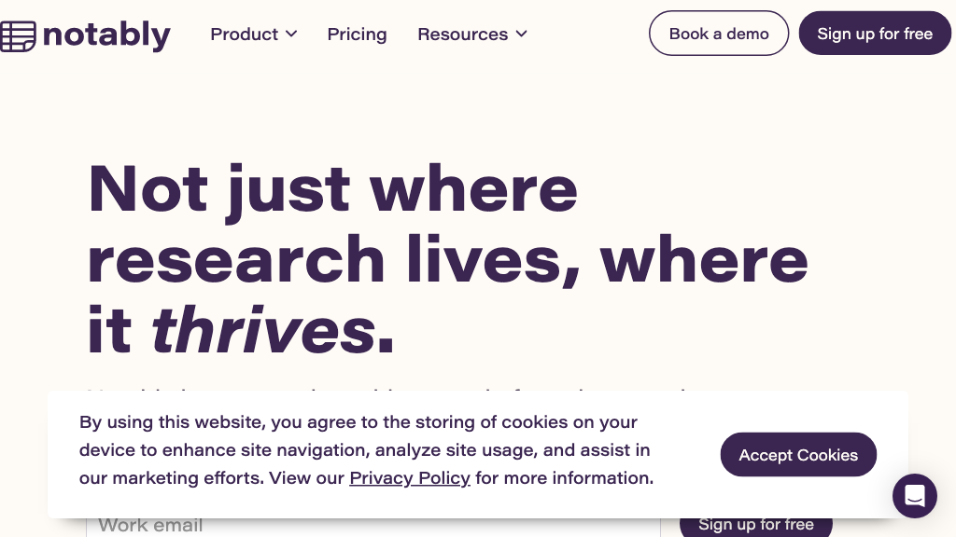Click the italic word "thrives" in the headline
Viewport: 956px width, 537px height.
coord(263,330)
